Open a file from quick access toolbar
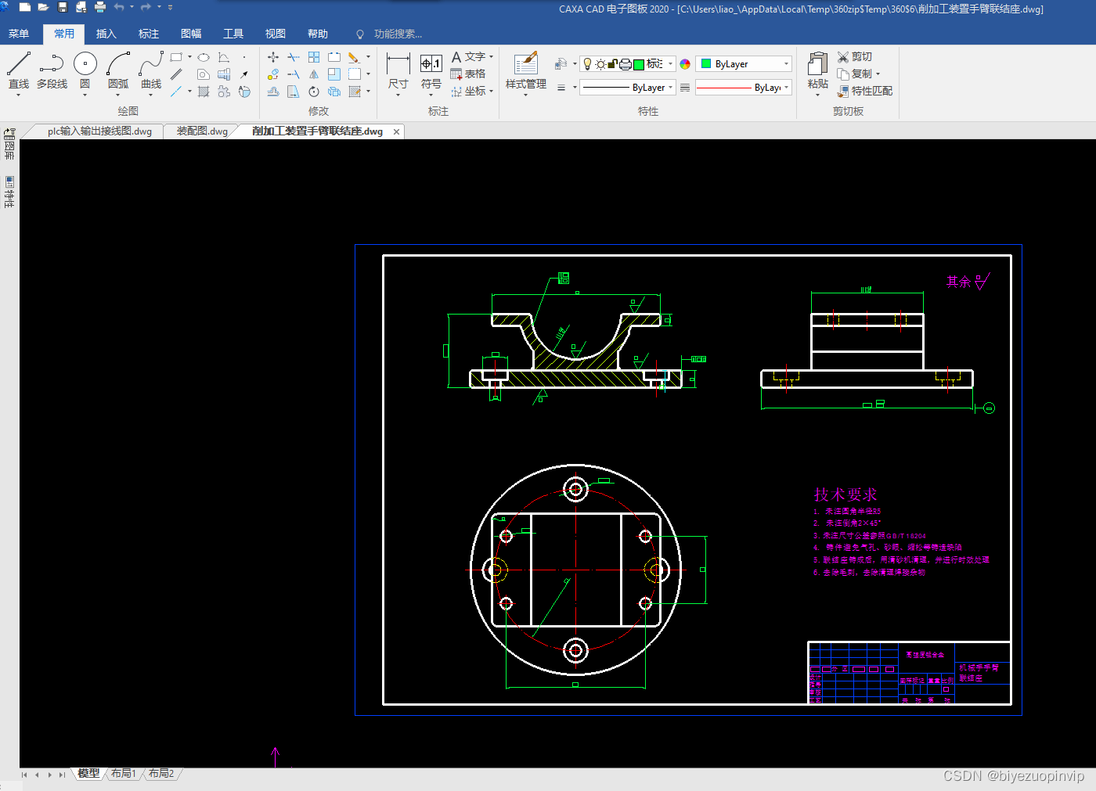This screenshot has width=1096, height=791. [43, 7]
